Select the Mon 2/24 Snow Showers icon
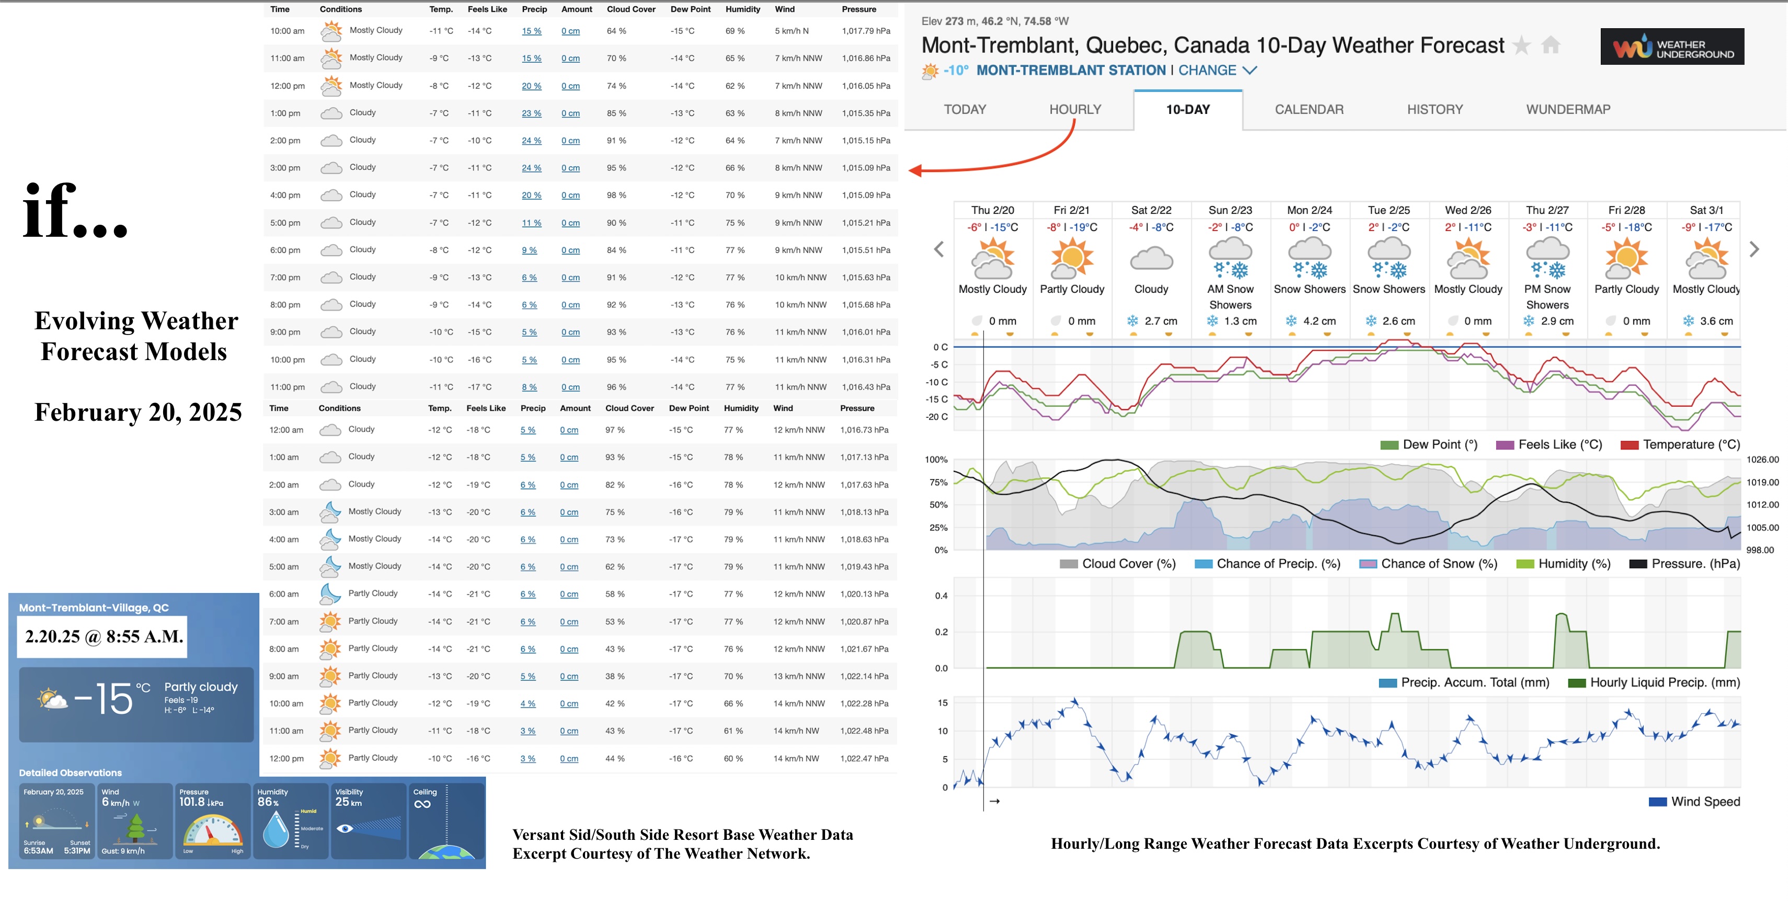1788x901 pixels. tap(1310, 258)
